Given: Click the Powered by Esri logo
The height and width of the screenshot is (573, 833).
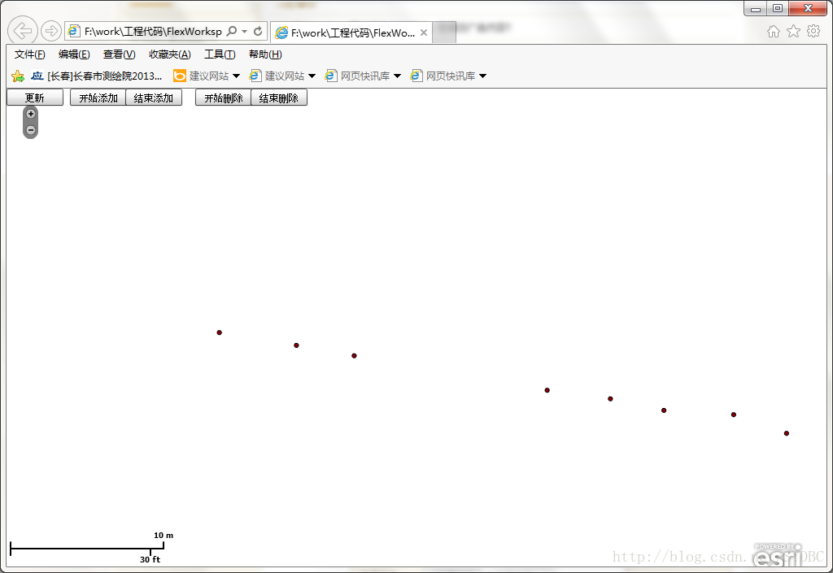Looking at the screenshot, I should point(778,555).
